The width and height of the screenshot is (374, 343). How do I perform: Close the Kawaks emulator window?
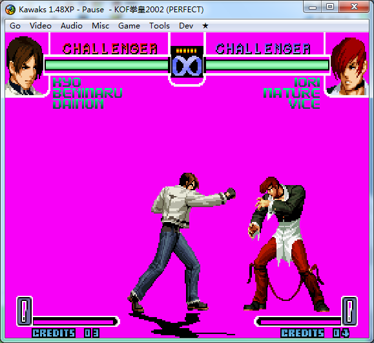pyautogui.click(x=354, y=7)
